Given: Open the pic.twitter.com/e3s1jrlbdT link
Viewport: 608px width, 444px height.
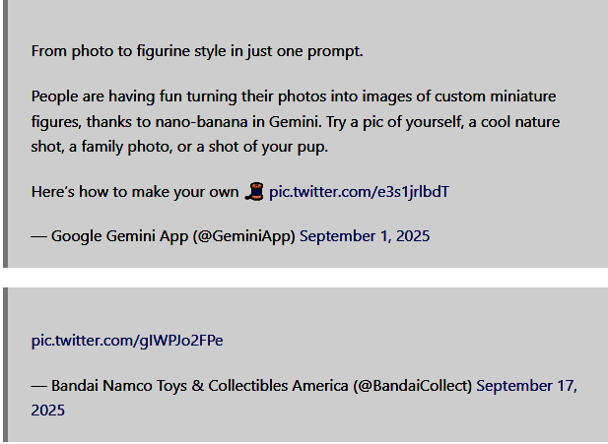Looking at the screenshot, I should point(359,191).
